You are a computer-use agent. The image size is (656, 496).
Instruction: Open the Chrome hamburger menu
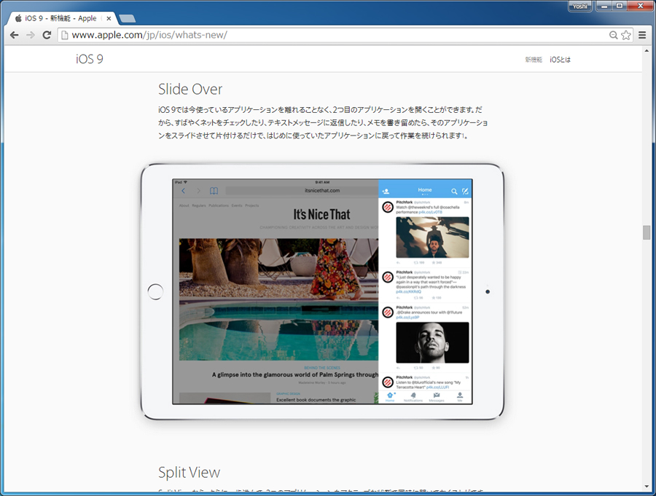pyautogui.click(x=642, y=35)
